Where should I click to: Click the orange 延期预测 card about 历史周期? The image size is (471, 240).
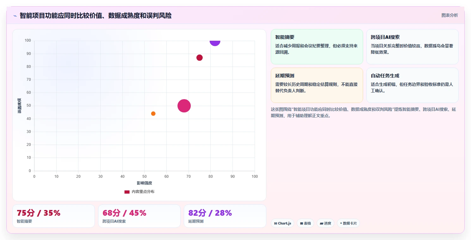[x=317, y=85]
